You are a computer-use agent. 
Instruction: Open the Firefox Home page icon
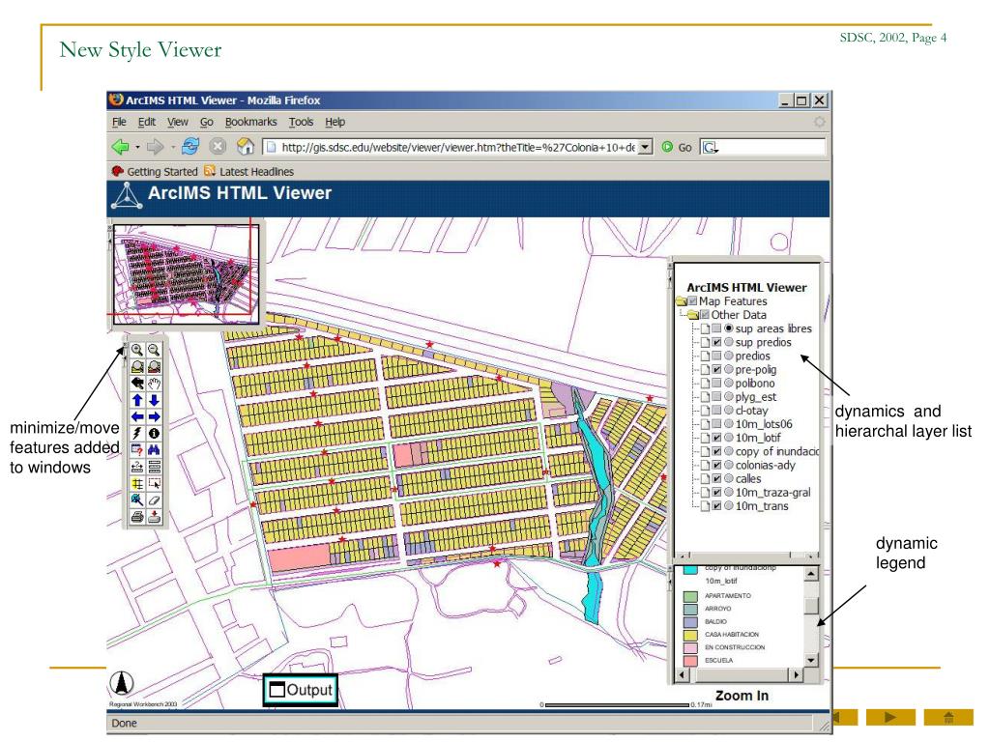[245, 147]
